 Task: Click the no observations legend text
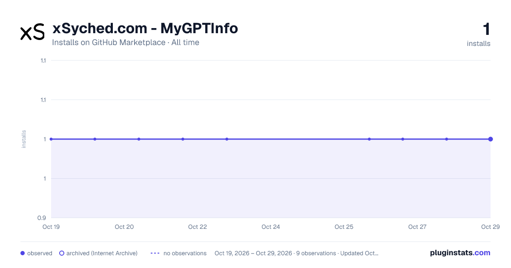185,253
